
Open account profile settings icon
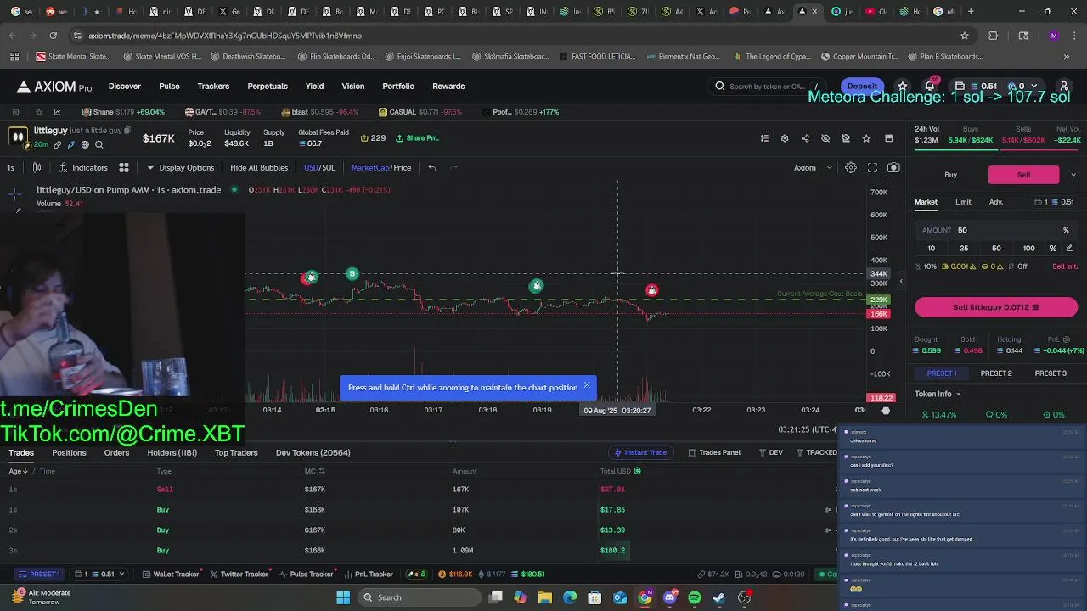click(1064, 86)
